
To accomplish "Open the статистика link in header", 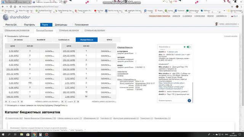I will (x=199, y=16).
